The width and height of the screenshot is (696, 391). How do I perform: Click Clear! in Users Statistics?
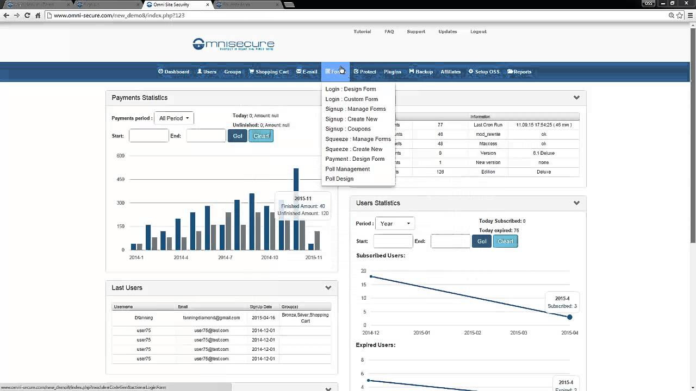click(x=505, y=241)
